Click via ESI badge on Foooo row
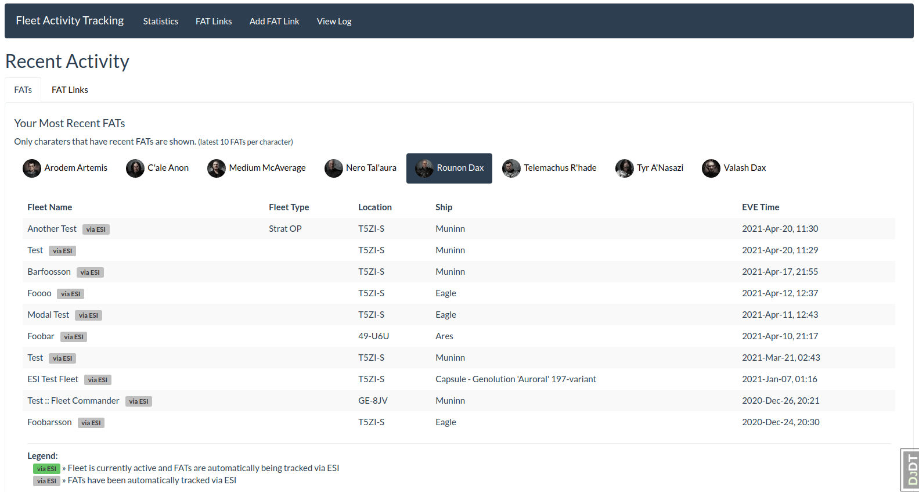919x492 pixels. pyautogui.click(x=71, y=294)
